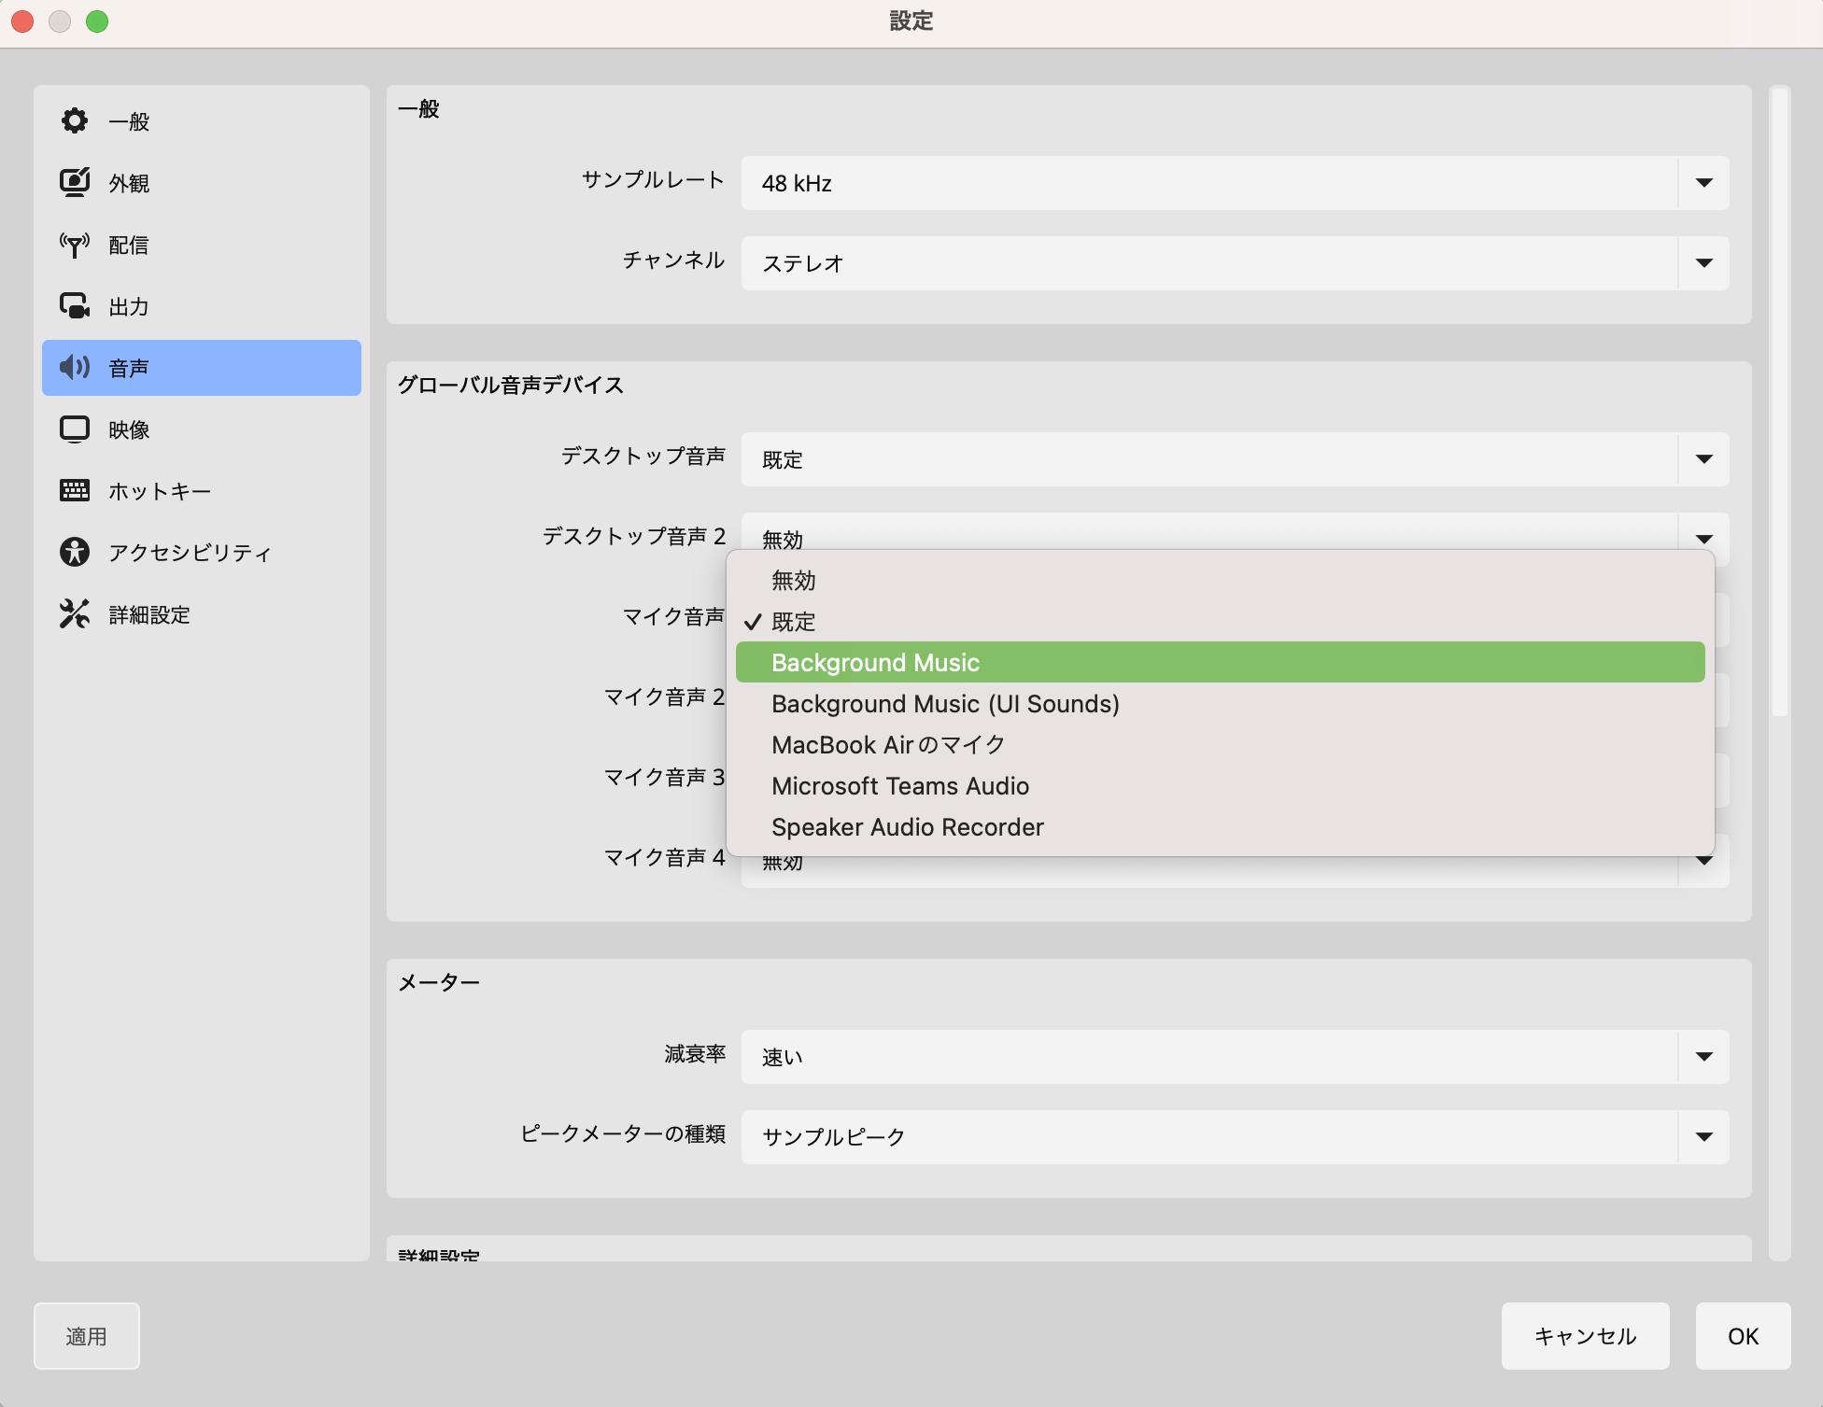Choose Speaker Audio Recorder device
Viewport: 1823px width, 1407px height.
pyautogui.click(x=1221, y=826)
